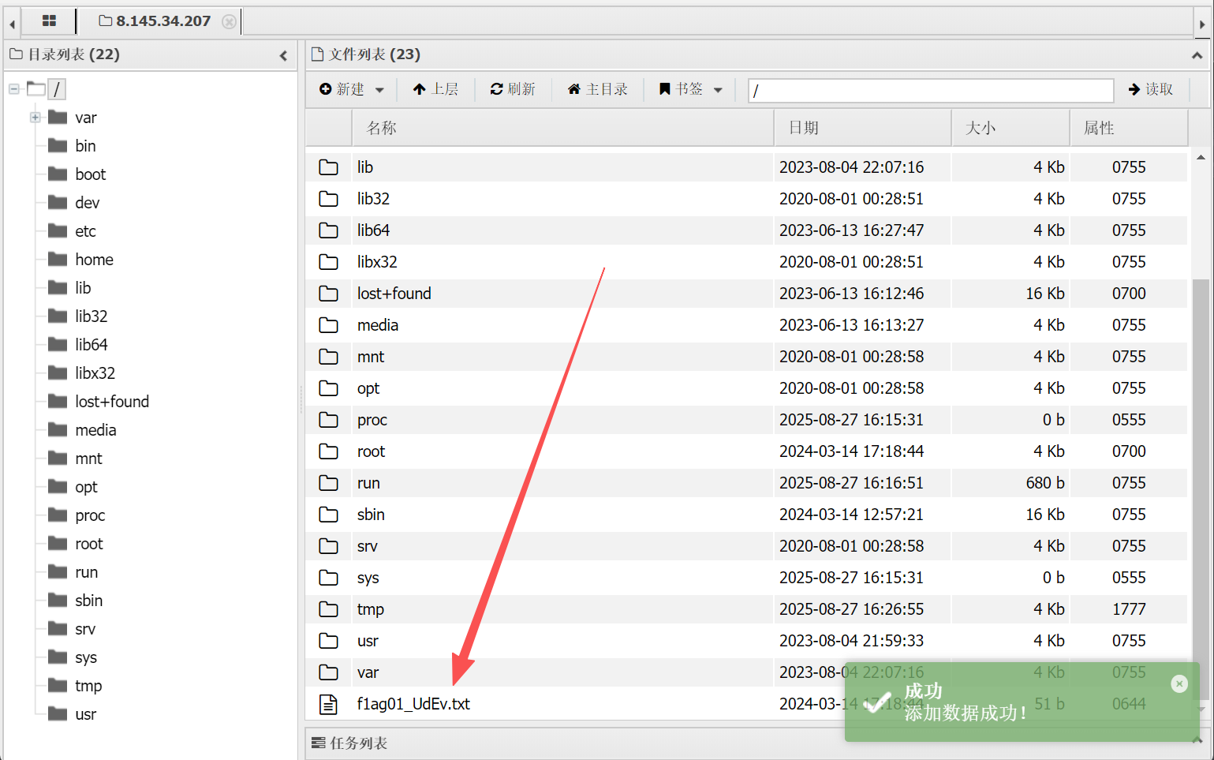Collapse the file list panel
Screen dimensions: 1214x760
(x=1197, y=55)
